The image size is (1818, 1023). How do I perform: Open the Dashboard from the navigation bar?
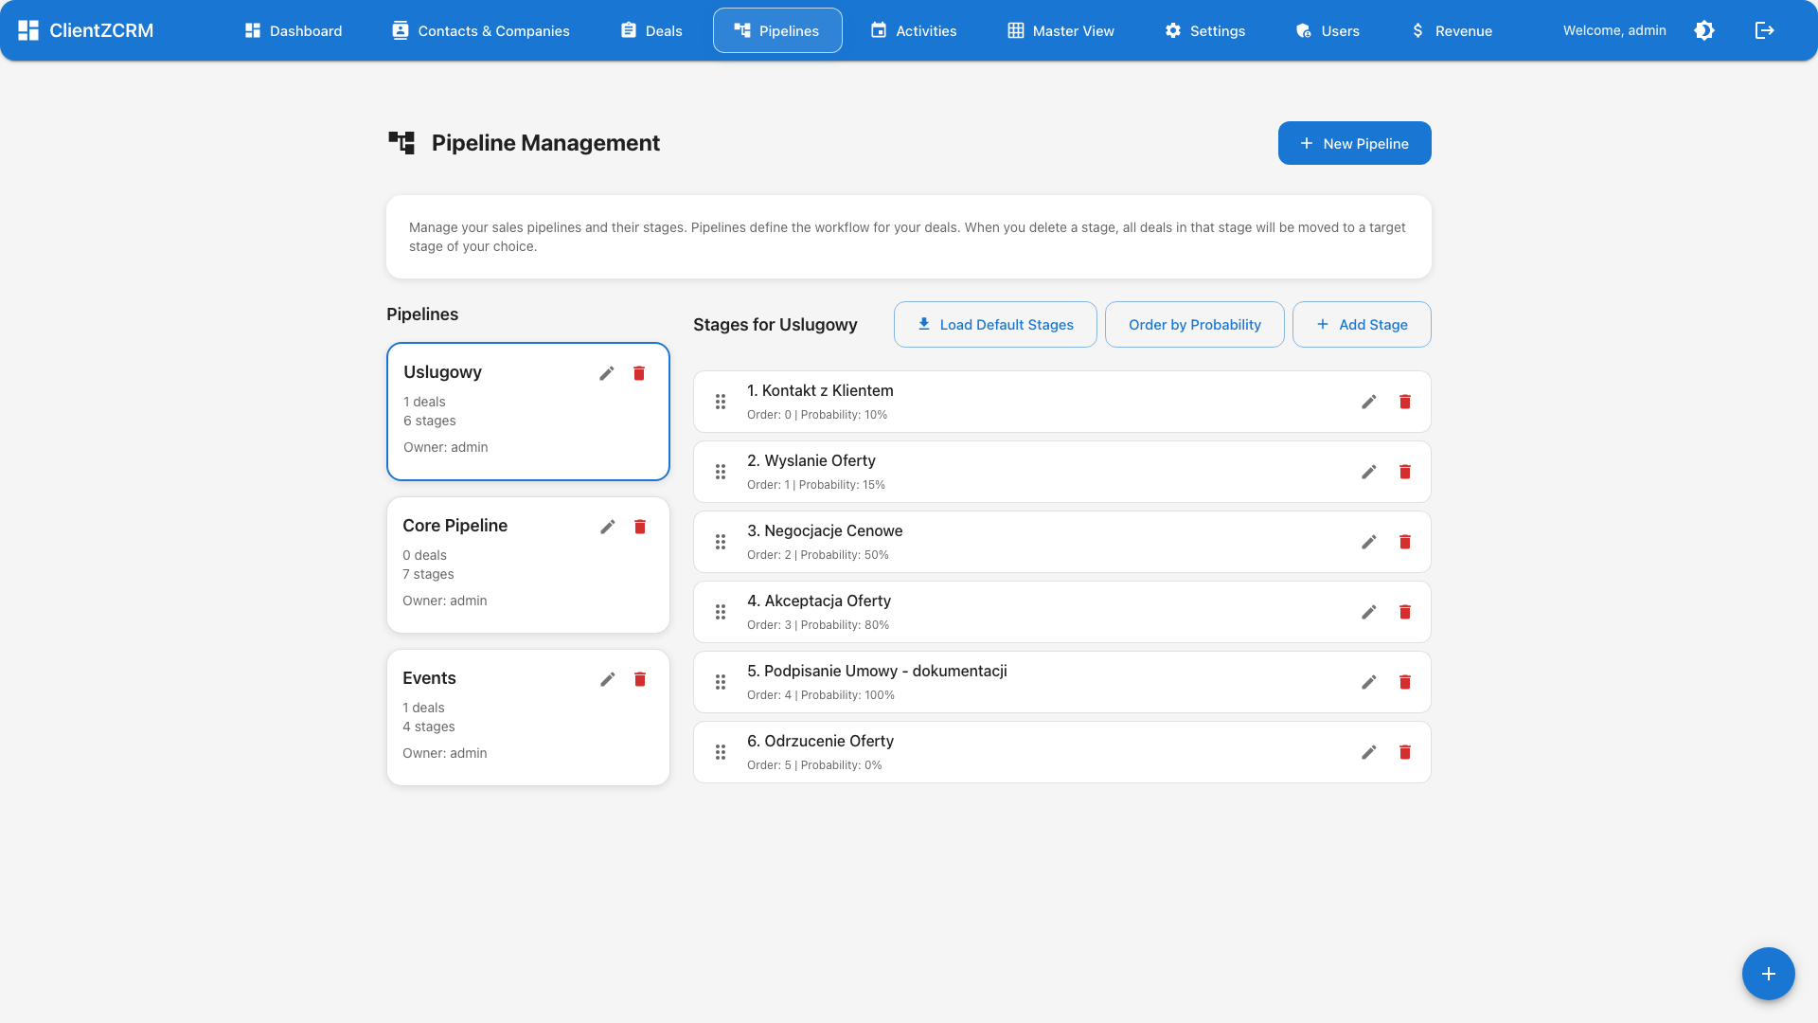(293, 29)
